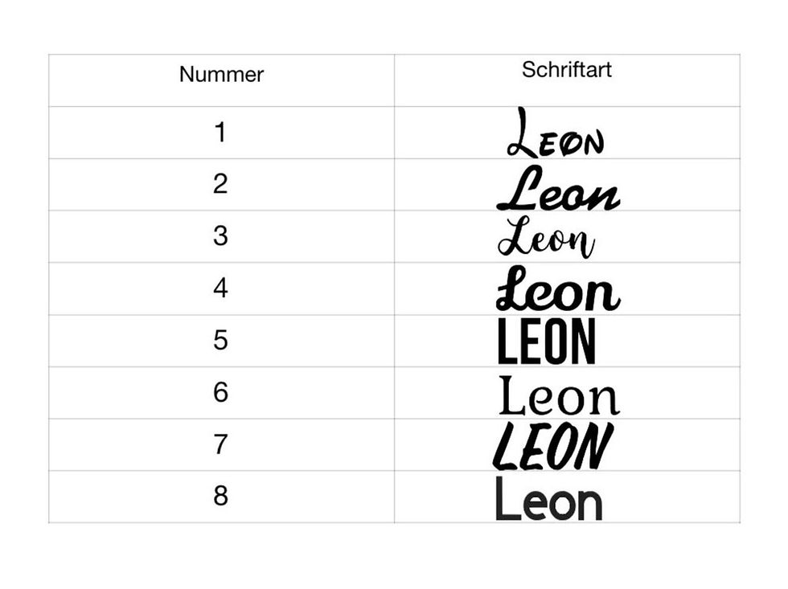The height and width of the screenshot is (589, 788).
Task: Choose the serif "Leon" sample in row 6
Action: tap(560, 396)
